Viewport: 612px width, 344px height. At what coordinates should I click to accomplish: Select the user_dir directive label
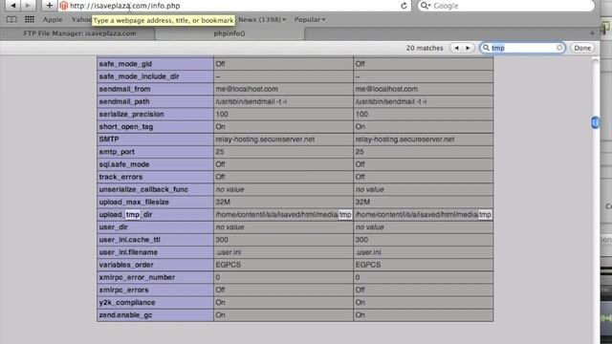coord(113,227)
